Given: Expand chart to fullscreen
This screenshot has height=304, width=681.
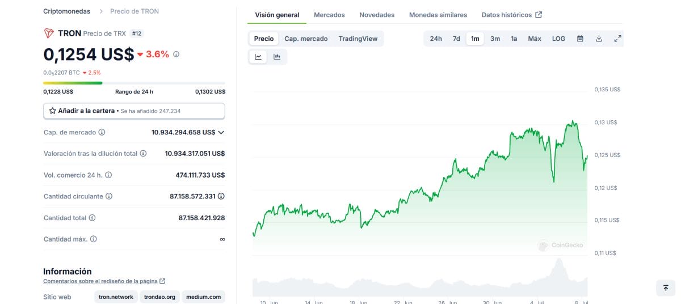Looking at the screenshot, I should [x=617, y=39].
